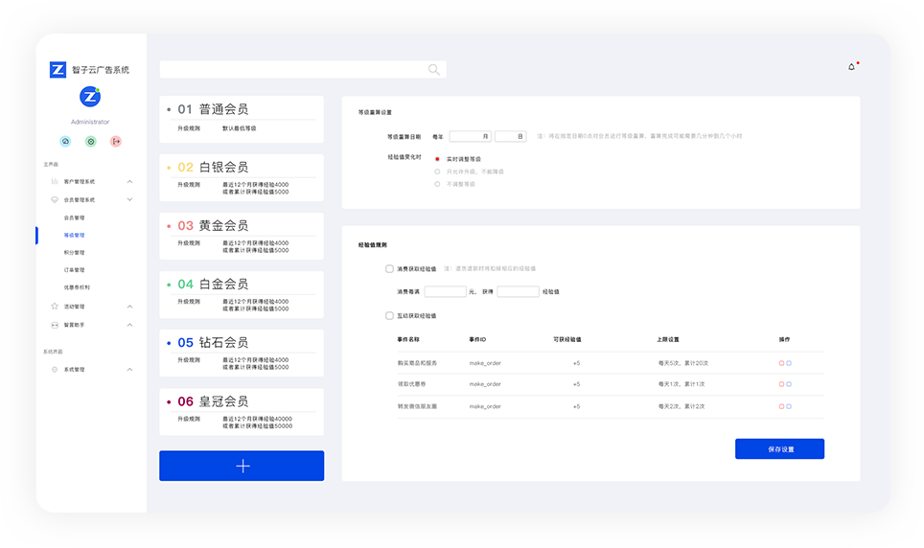Enable the 互动获取经验值 checkbox

(x=389, y=315)
